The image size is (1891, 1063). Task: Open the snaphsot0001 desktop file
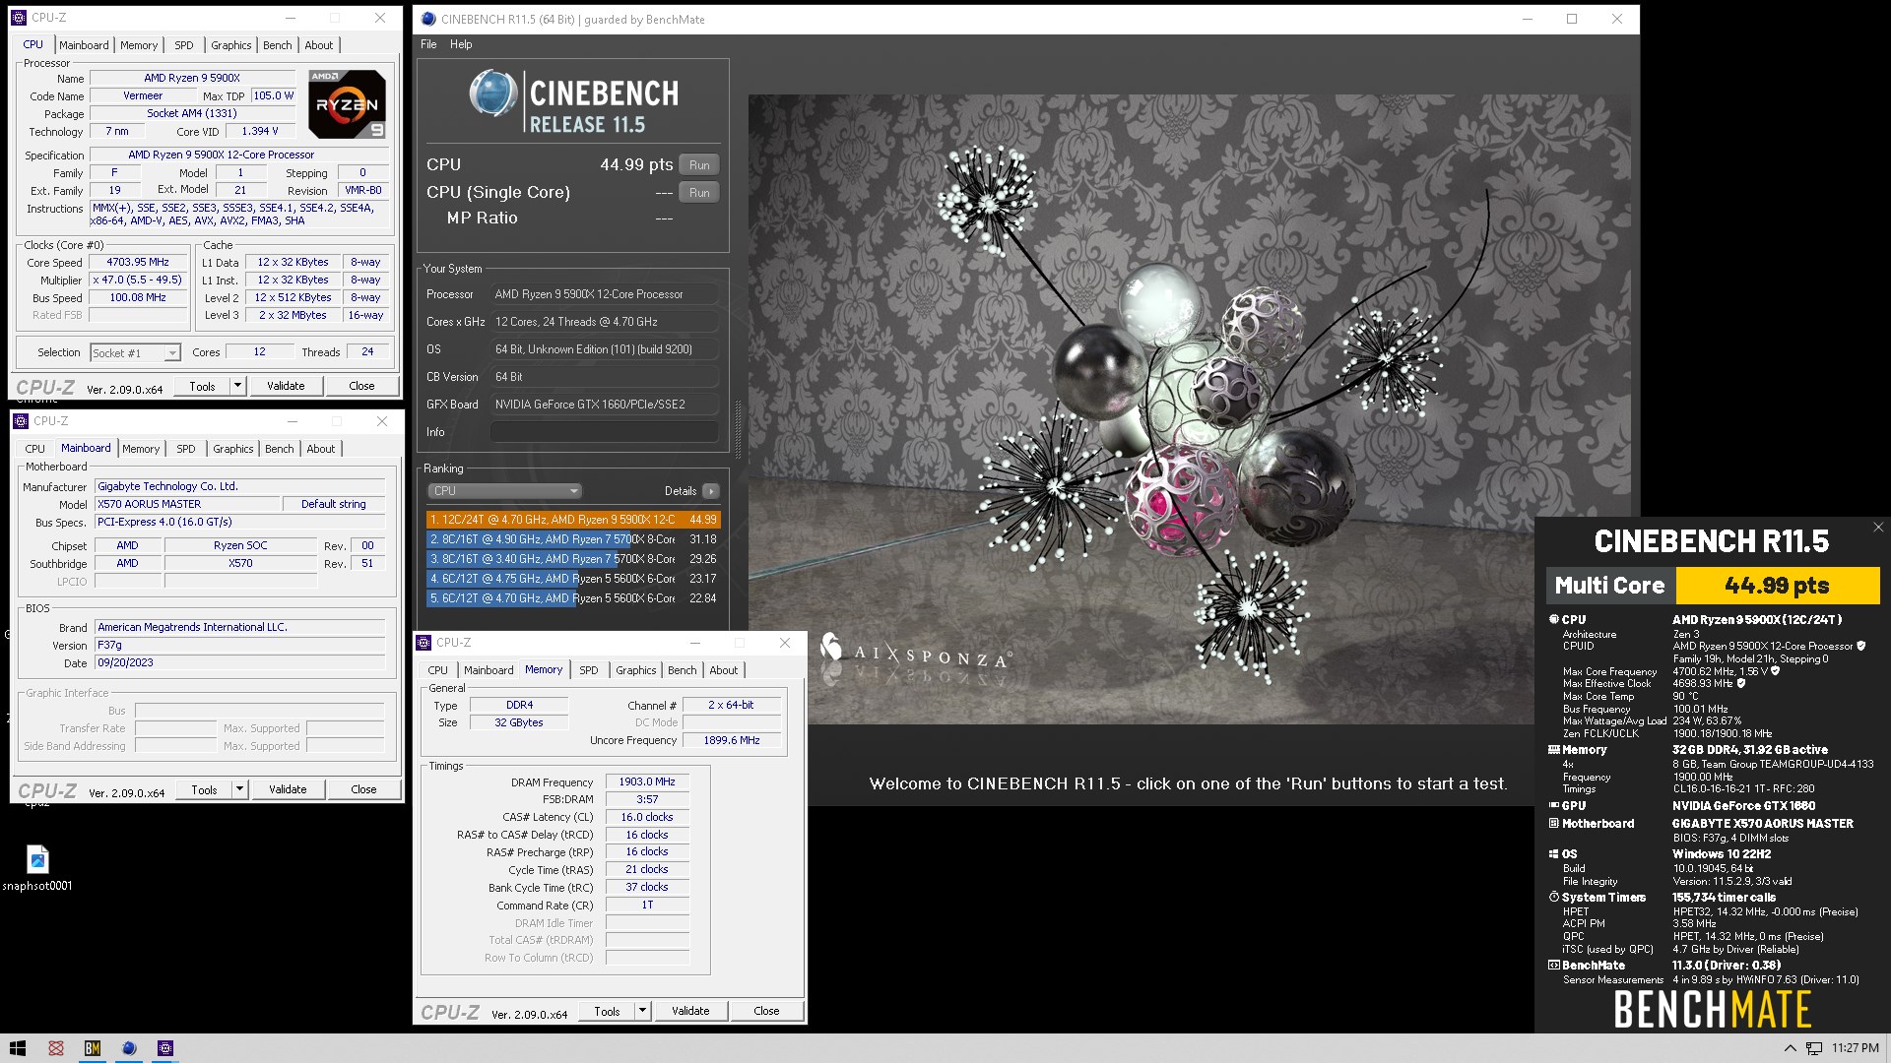pos(37,868)
